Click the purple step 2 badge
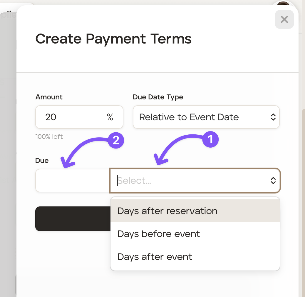This screenshot has height=297, width=305. click(116, 140)
